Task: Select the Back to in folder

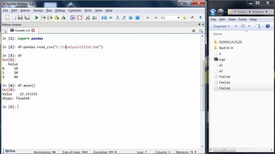Action: [226, 48]
